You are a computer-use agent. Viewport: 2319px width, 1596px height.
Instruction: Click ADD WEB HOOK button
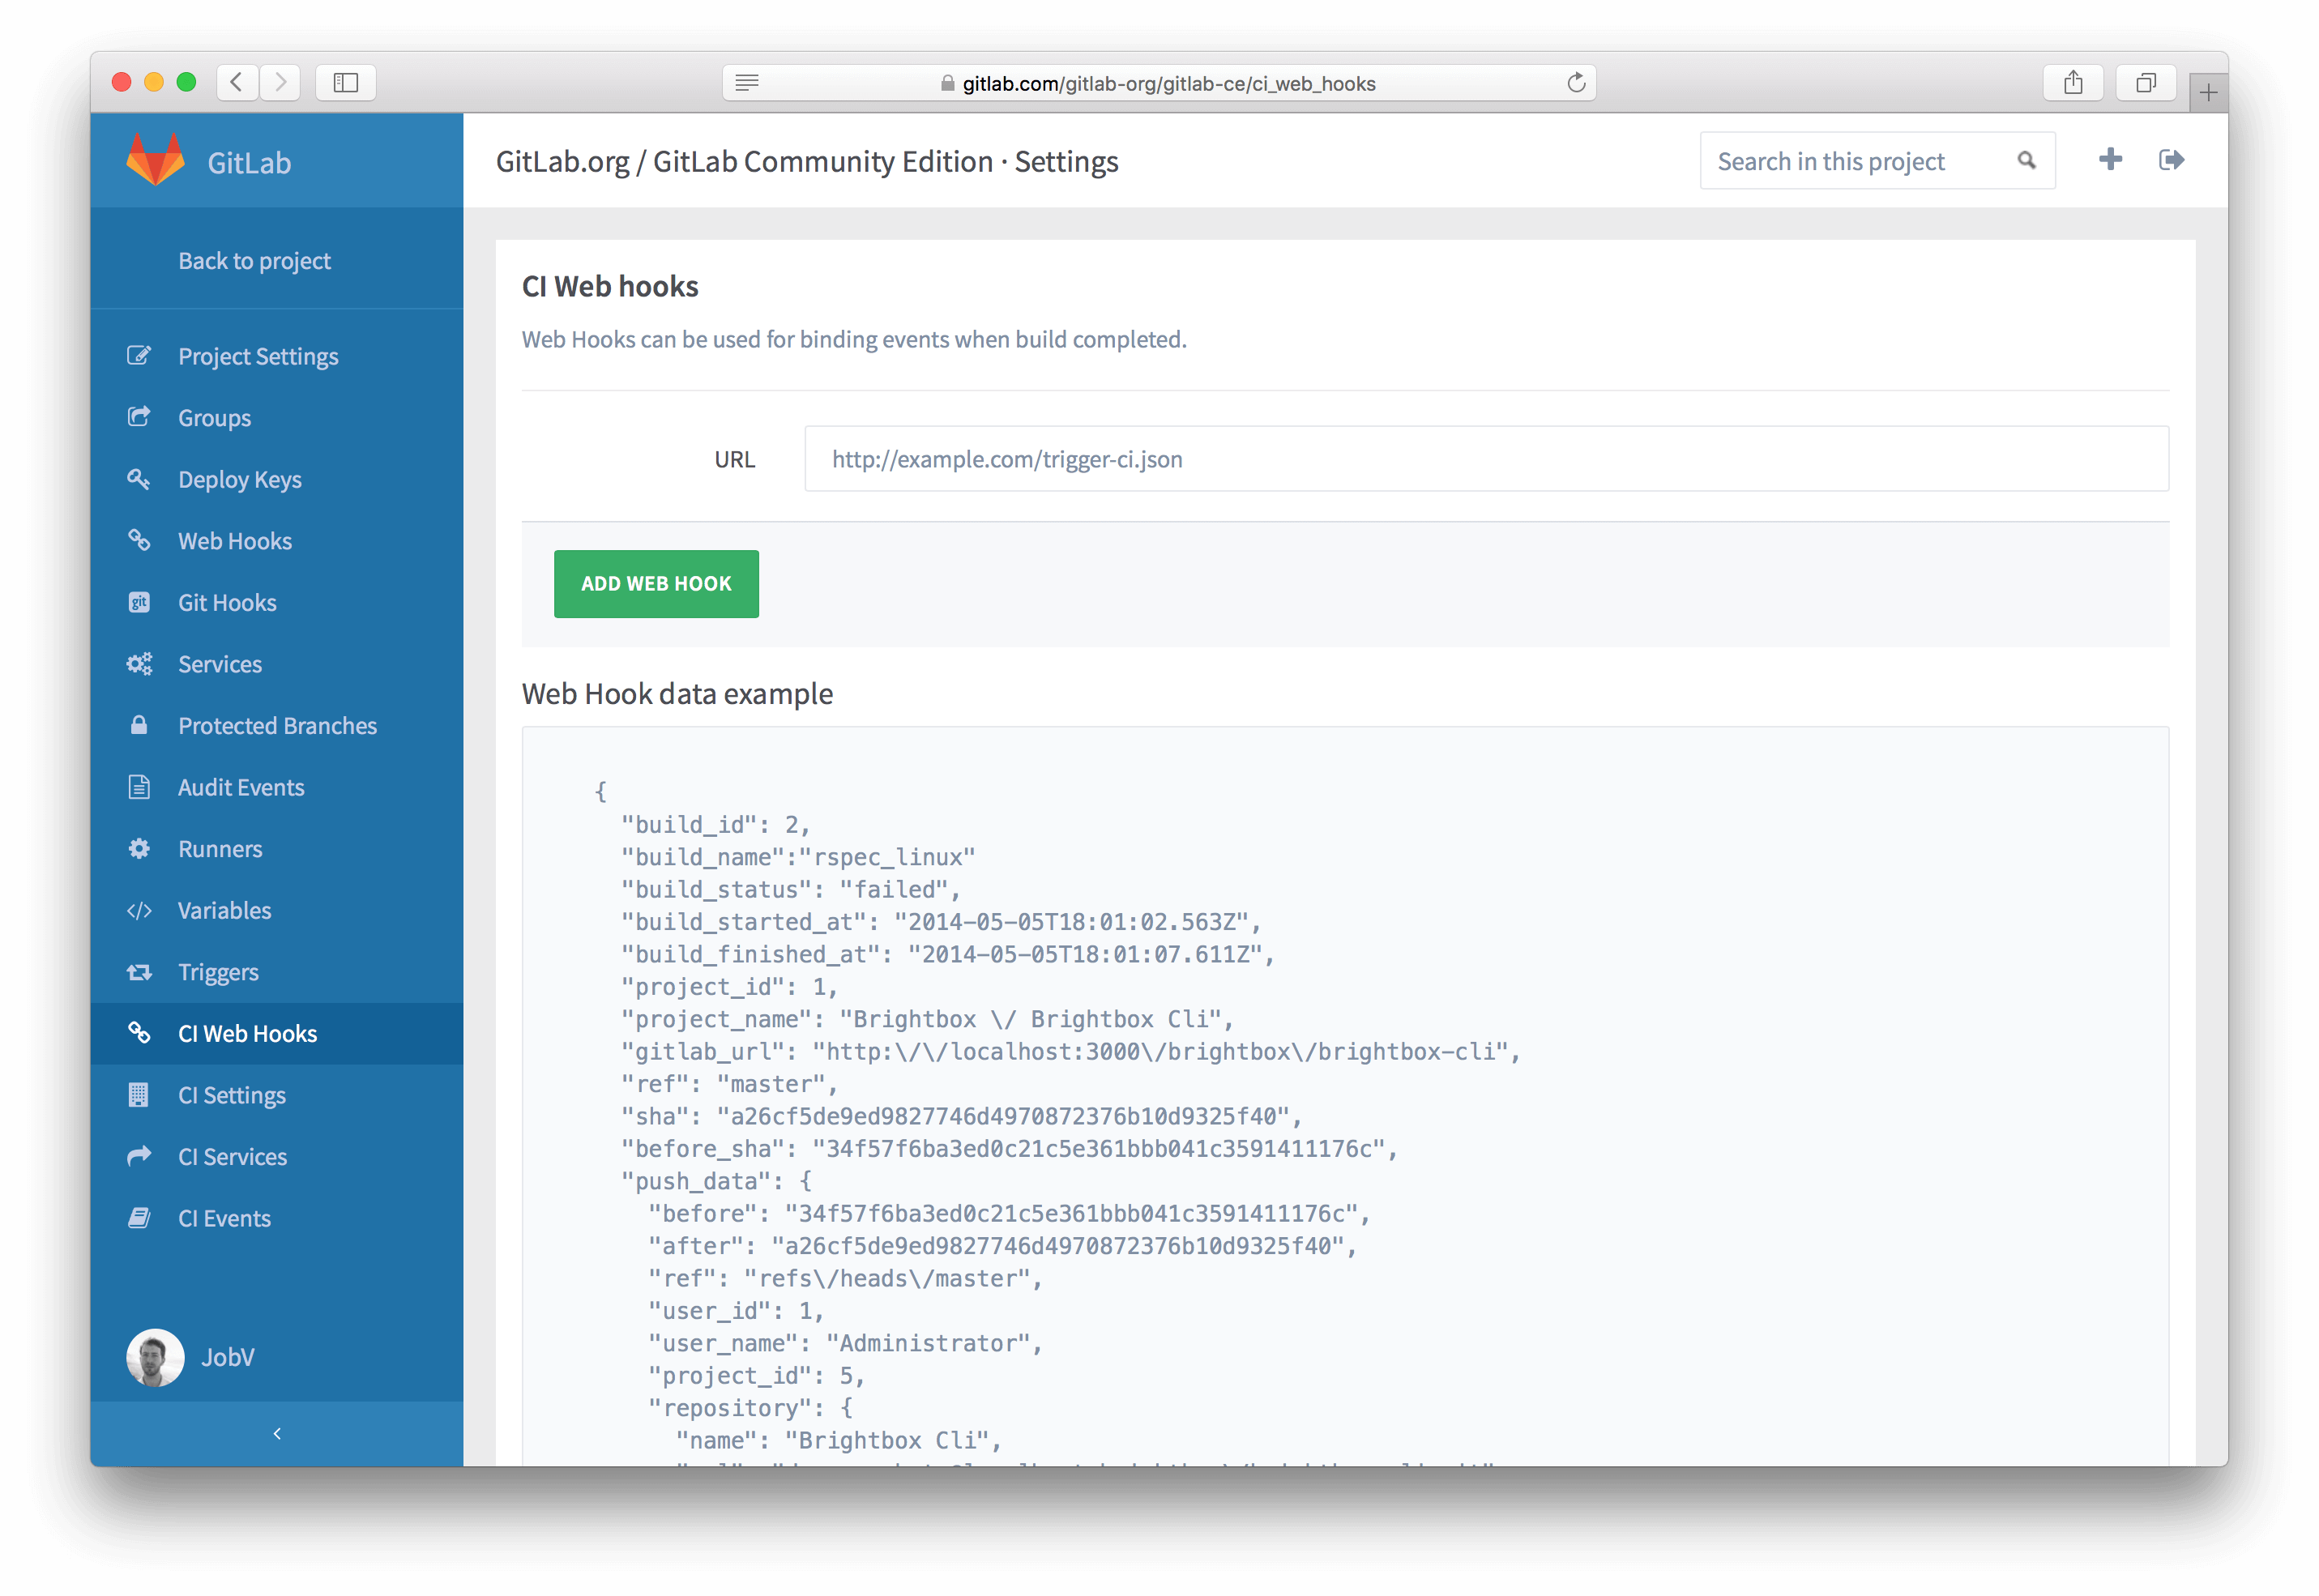point(656,583)
